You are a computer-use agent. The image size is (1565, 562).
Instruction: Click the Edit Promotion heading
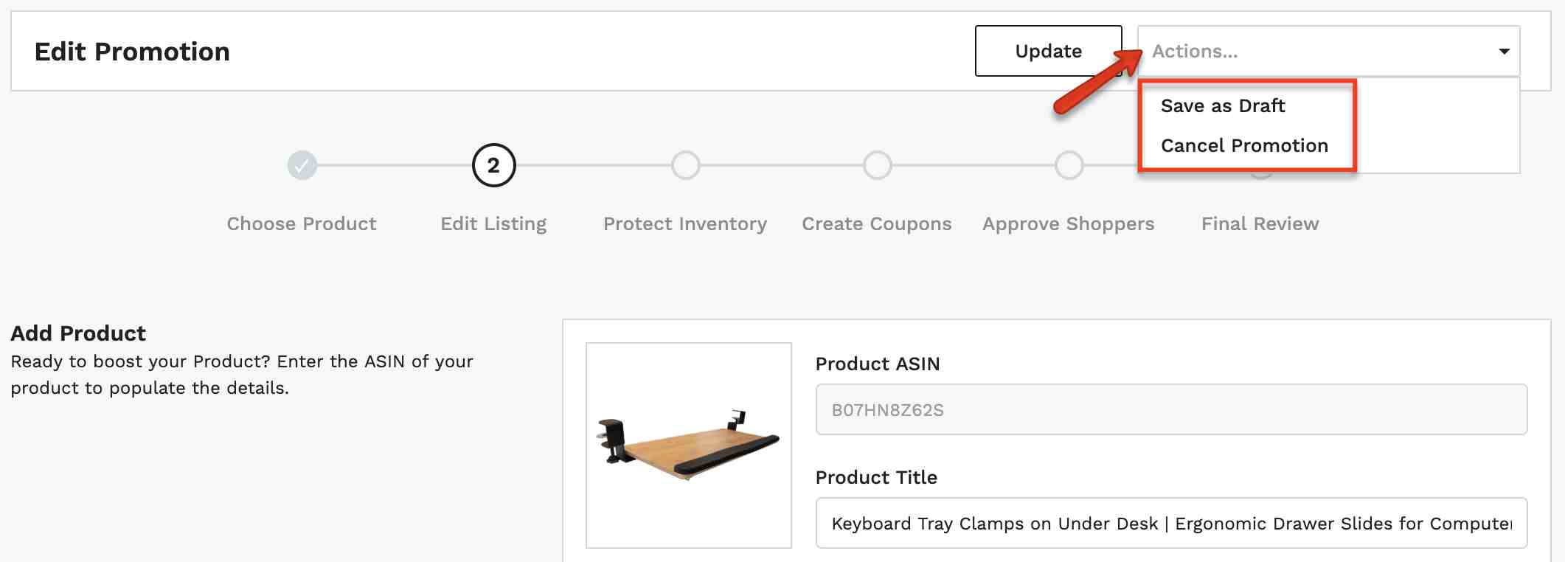(x=132, y=52)
